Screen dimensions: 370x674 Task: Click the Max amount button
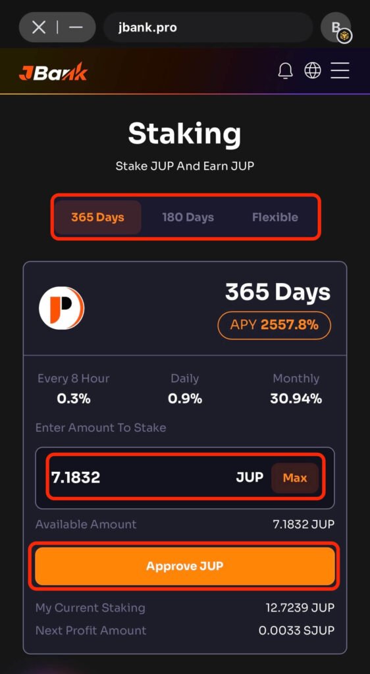click(295, 478)
